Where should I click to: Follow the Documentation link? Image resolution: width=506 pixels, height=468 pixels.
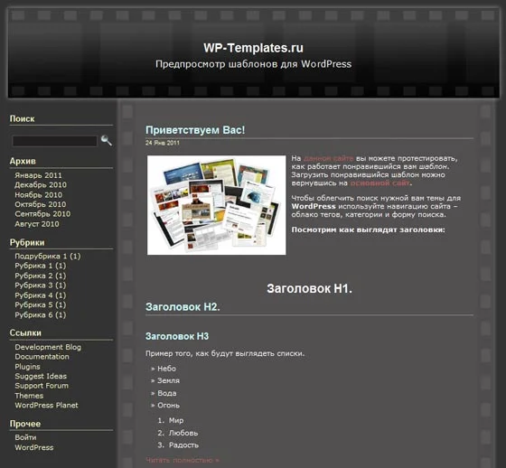(42, 357)
